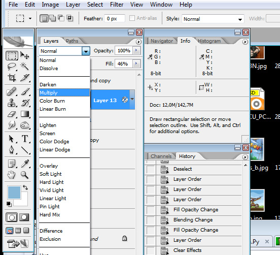This screenshot has height=255, width=280.
Task: Switch to Quick Mask mode
Action: (24, 217)
